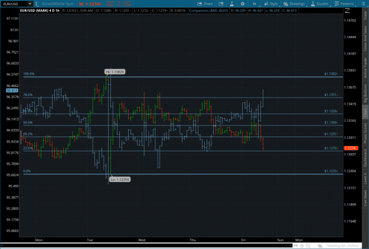The image size is (369, 249).
Task: Open the Live News side tab
Action: (365, 198)
